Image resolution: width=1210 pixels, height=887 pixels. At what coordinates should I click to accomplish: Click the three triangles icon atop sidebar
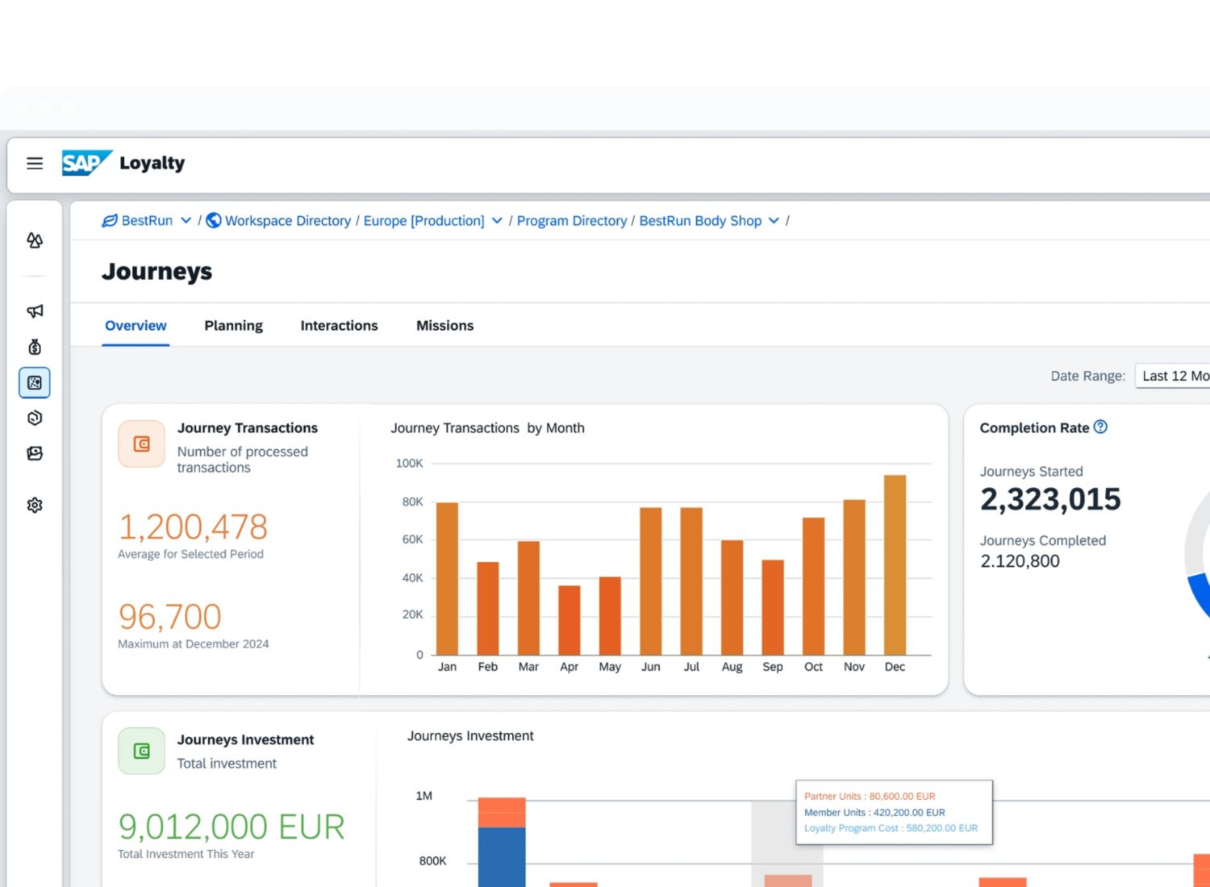coord(35,240)
